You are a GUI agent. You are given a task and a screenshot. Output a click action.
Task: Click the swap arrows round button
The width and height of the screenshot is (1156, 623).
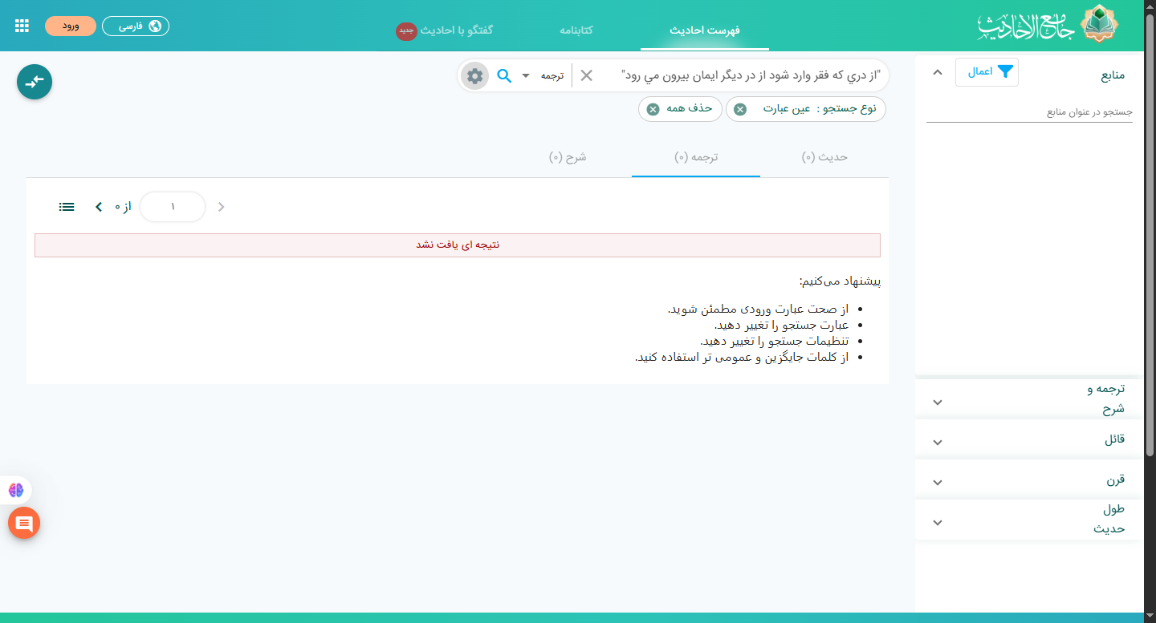point(35,82)
